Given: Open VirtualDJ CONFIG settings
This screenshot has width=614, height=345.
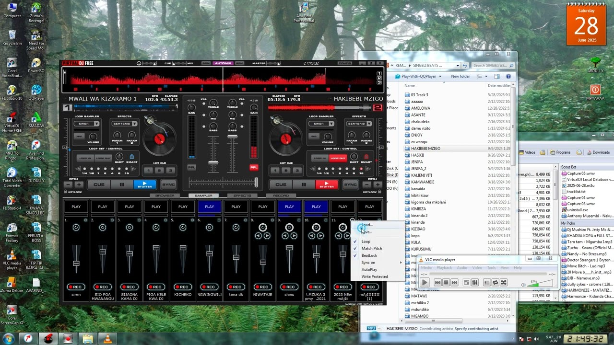Looking at the screenshot, I should point(344,63).
